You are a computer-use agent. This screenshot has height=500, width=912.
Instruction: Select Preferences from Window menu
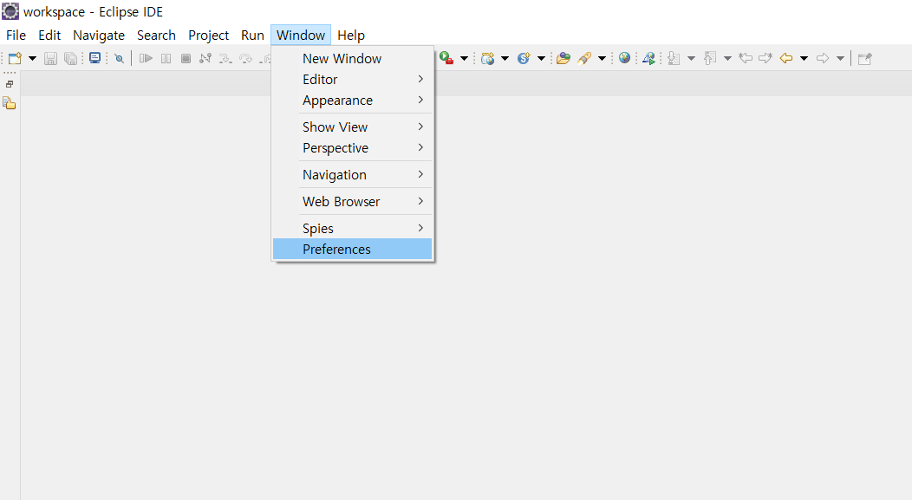[x=353, y=250]
